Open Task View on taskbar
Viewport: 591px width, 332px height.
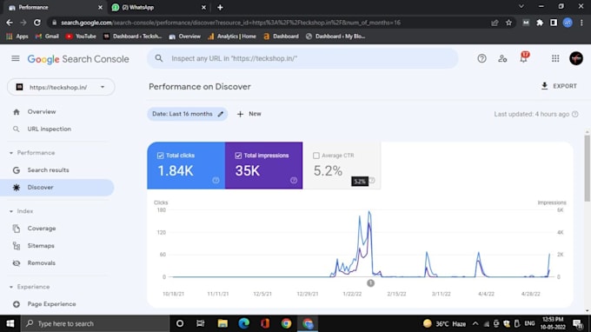[x=200, y=323]
